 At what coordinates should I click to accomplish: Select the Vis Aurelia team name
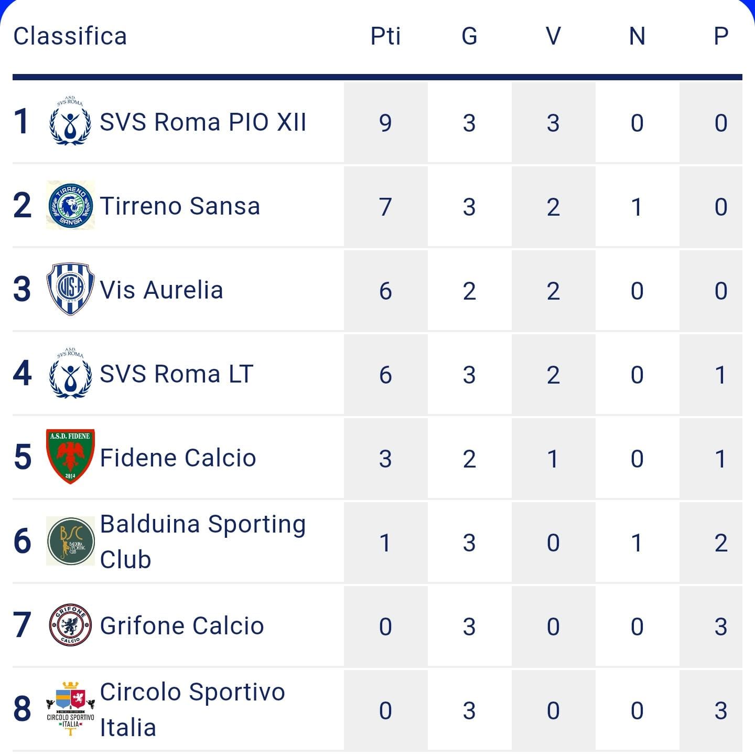click(161, 290)
